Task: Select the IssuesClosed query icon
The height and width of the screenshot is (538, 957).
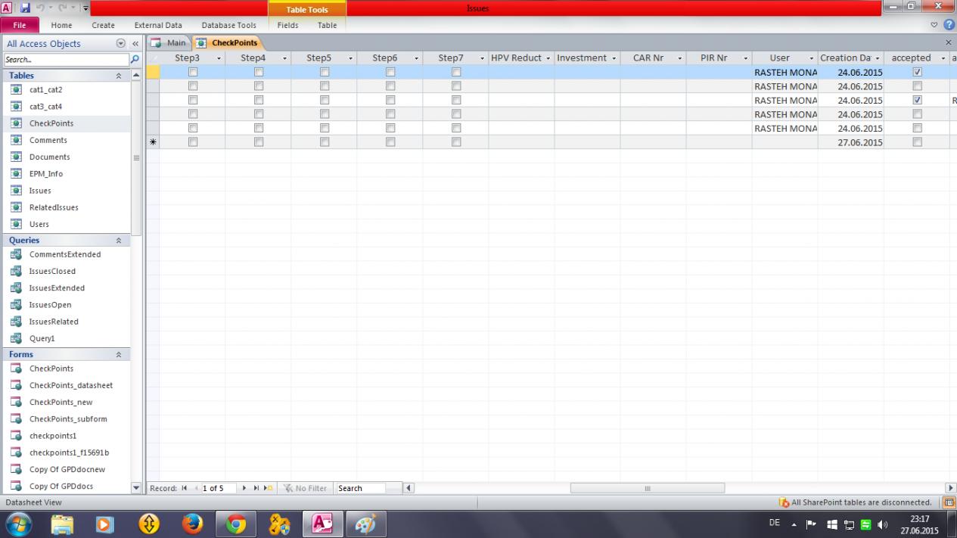Action: tap(15, 271)
